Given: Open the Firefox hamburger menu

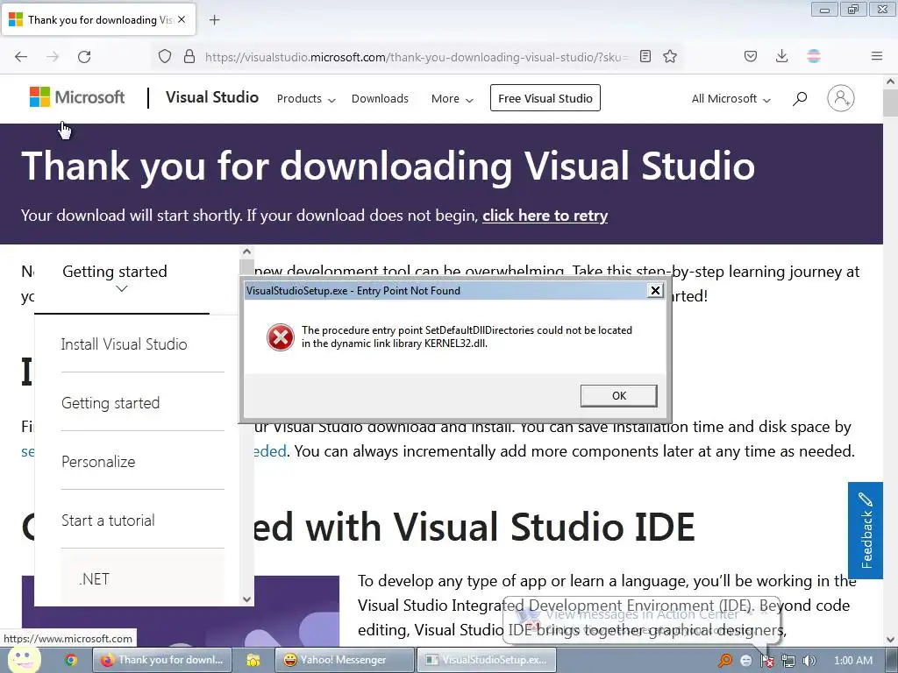Looking at the screenshot, I should 877,57.
